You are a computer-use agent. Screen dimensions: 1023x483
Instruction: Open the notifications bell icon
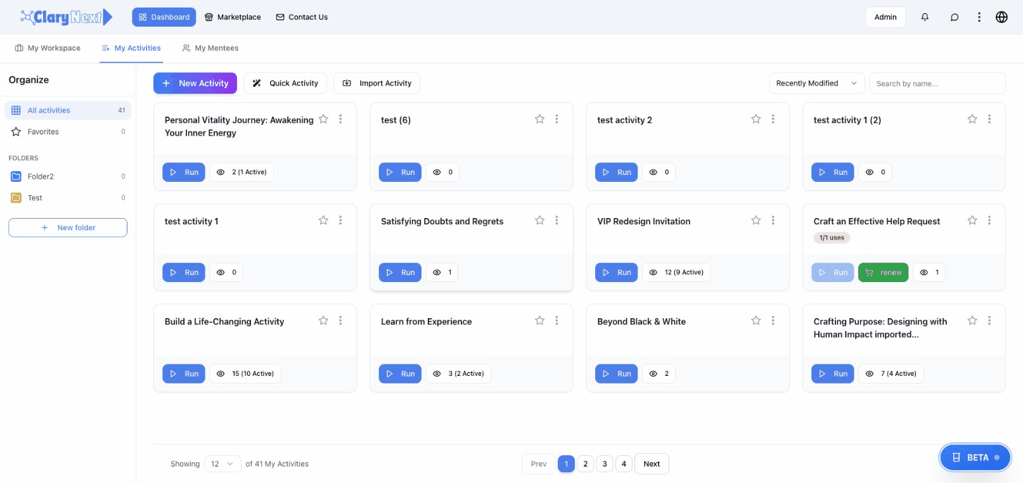[x=925, y=17]
